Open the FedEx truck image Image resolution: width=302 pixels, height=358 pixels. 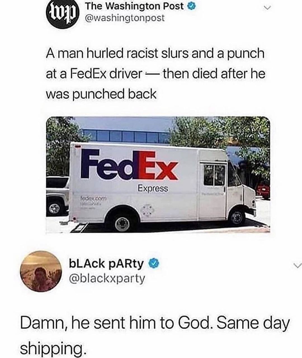tap(158, 175)
